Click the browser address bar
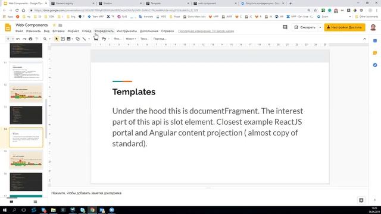 [x=168, y=11]
